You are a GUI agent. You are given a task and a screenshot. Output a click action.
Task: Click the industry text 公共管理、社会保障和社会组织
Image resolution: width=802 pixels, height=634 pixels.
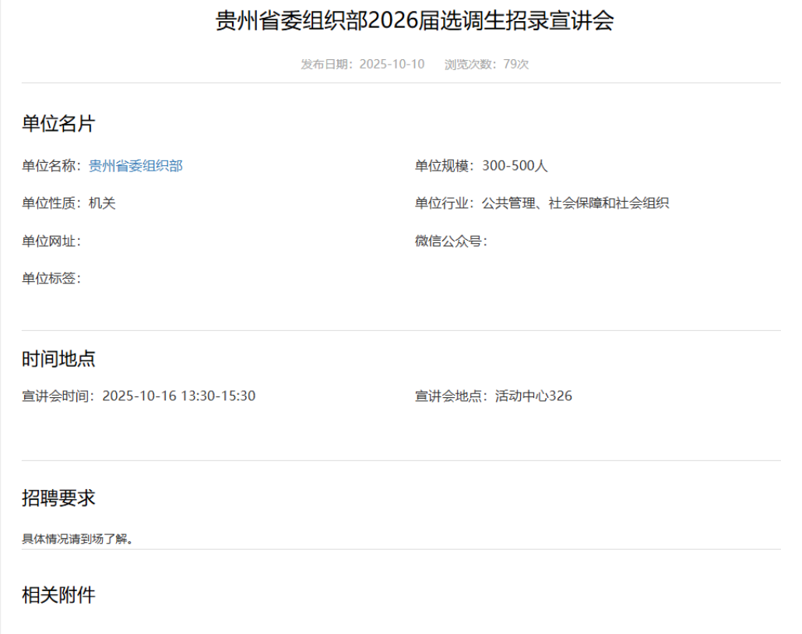(575, 203)
